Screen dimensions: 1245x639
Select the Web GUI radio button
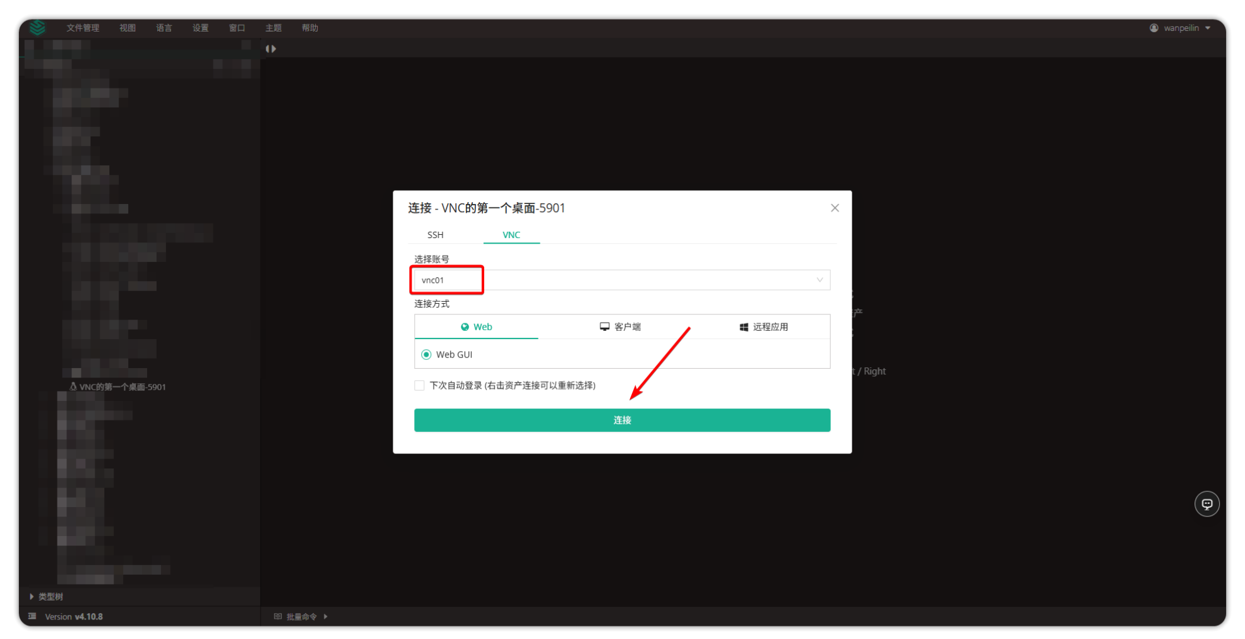coord(426,355)
